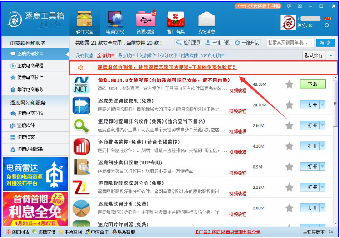This screenshot has height=238, width=340.
Task: Switch to 我的收藏 filter tab
Action: (x=84, y=55)
